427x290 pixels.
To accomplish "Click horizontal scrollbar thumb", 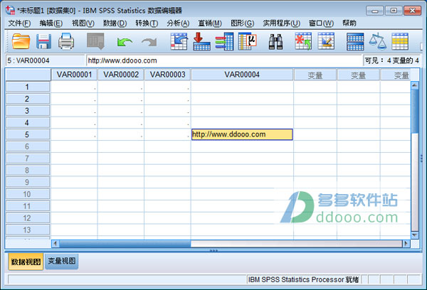I will coord(125,244).
